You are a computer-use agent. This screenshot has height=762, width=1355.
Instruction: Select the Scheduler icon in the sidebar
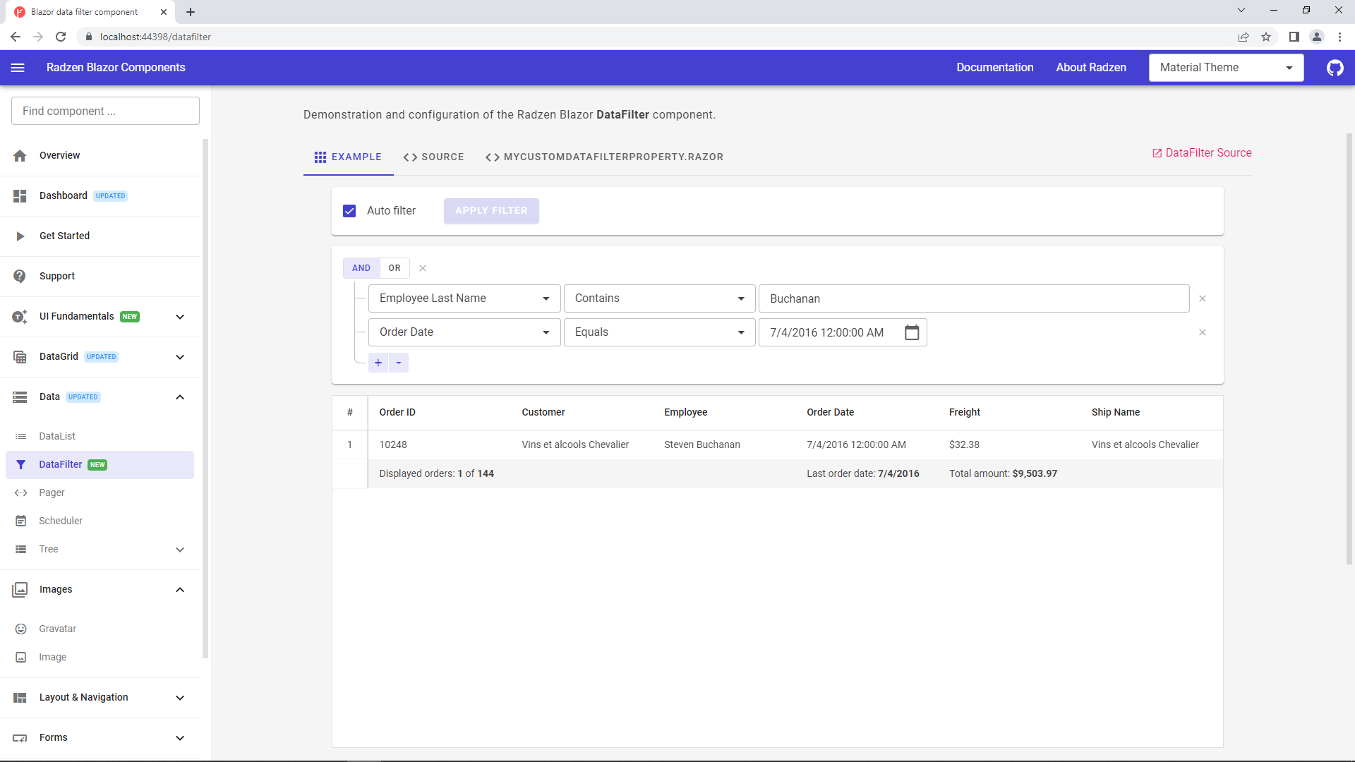(x=21, y=521)
